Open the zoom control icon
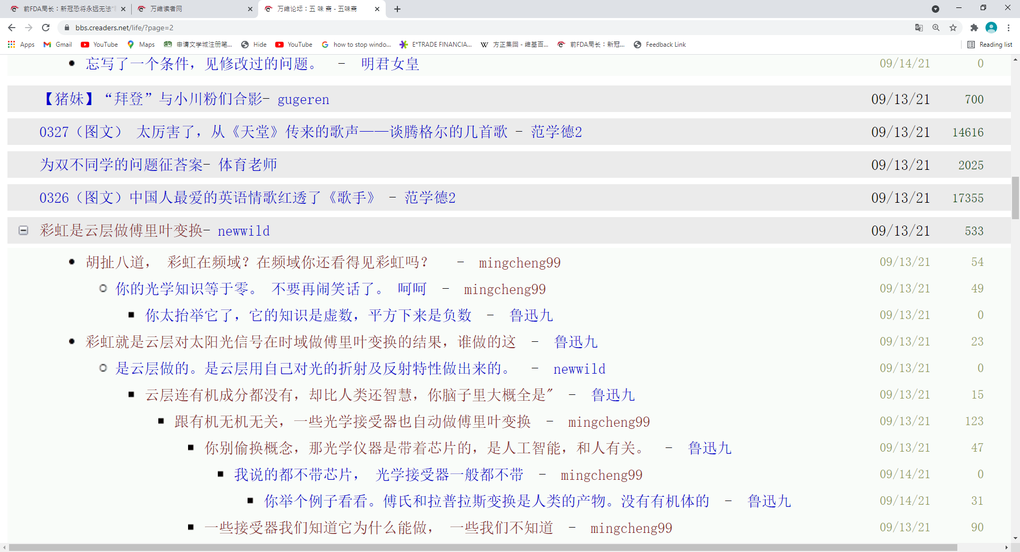 pyautogui.click(x=936, y=28)
